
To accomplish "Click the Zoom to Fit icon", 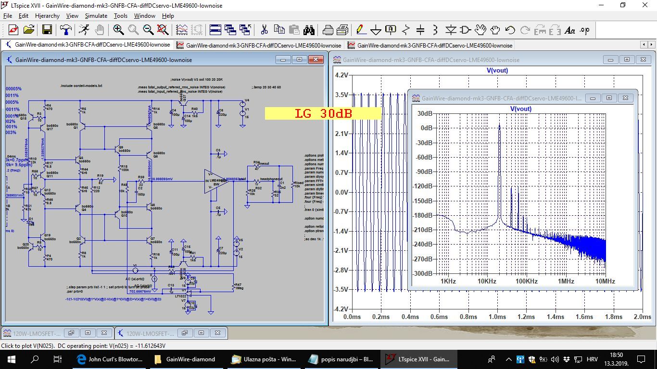I will 163,30.
